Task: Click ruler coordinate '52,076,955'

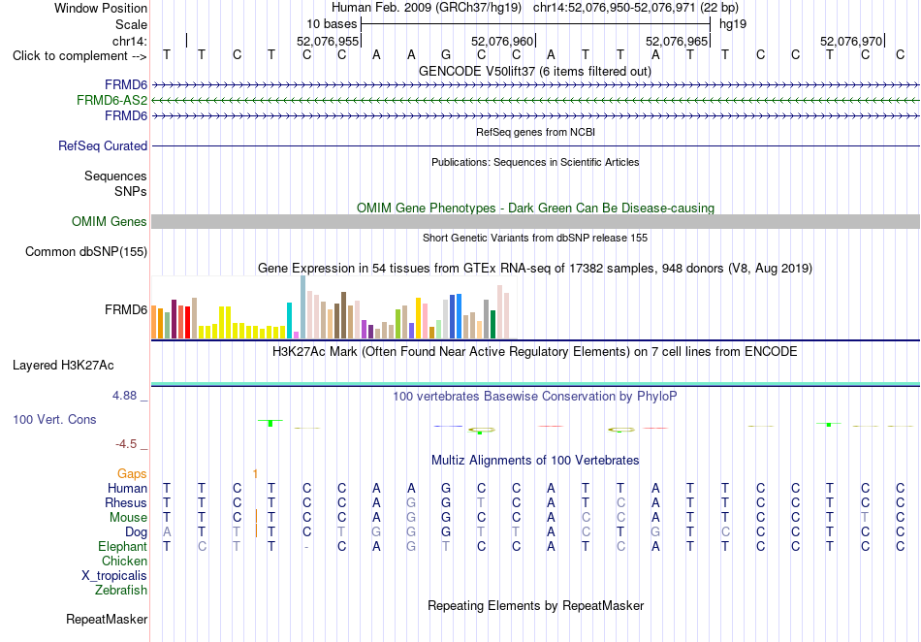Action: click(327, 41)
